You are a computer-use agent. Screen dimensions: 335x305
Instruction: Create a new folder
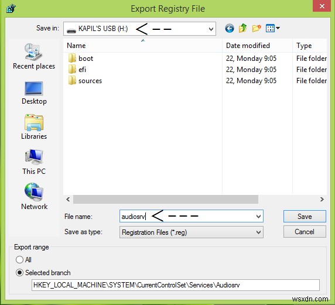tap(257, 28)
